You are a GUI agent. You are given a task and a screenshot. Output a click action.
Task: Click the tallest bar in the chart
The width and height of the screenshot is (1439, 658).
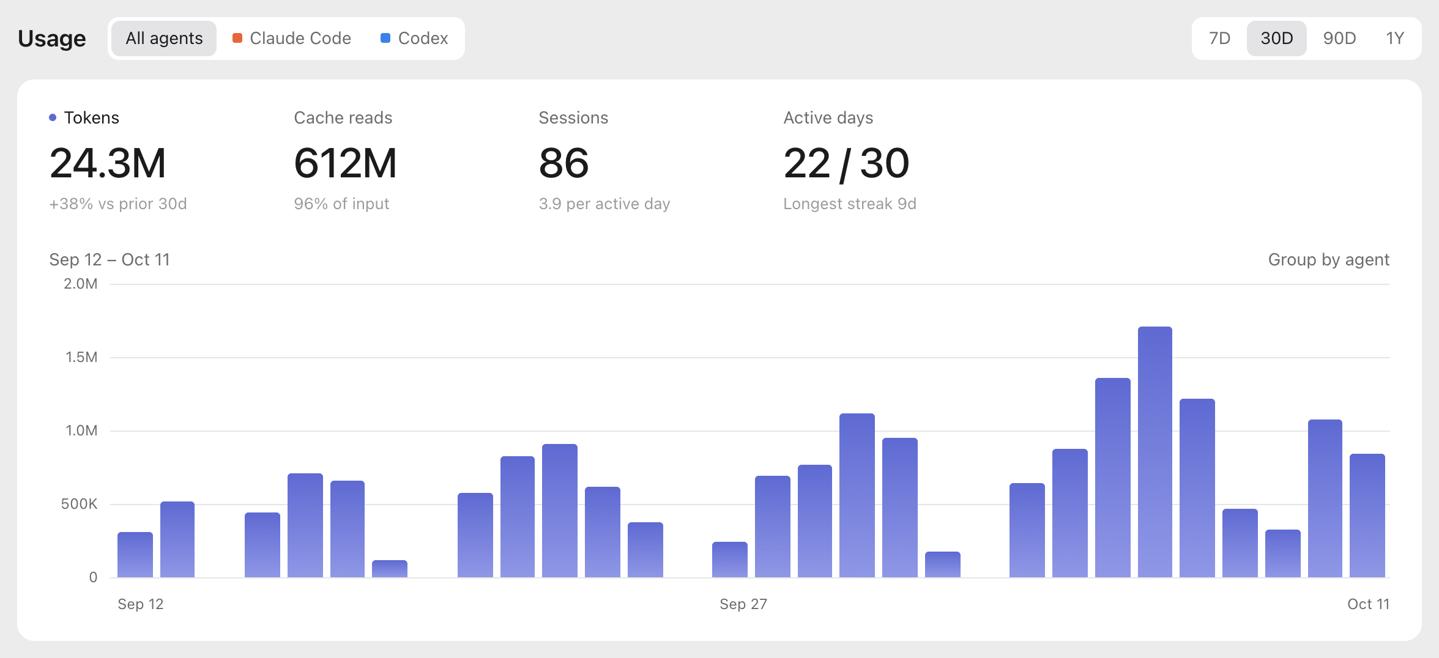[x=1155, y=452]
